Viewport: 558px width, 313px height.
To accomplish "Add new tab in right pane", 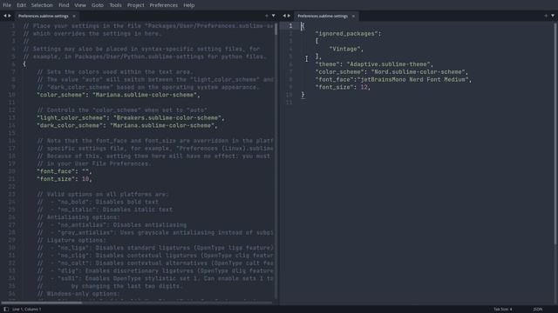I will [x=546, y=16].
